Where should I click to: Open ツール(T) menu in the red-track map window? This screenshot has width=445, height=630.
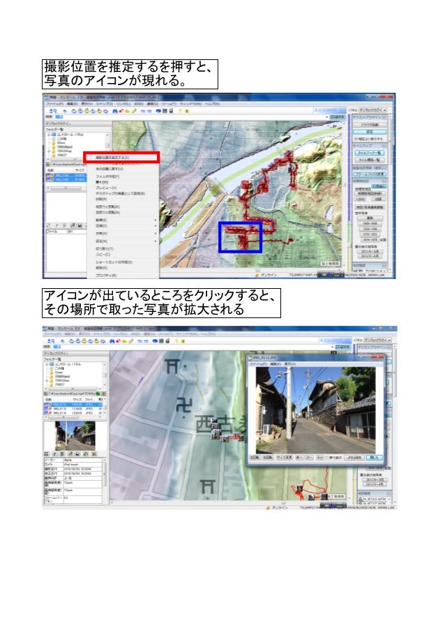coord(169,104)
